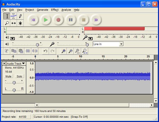
Task: Click the input level L meter bar
Action: coord(121,29)
